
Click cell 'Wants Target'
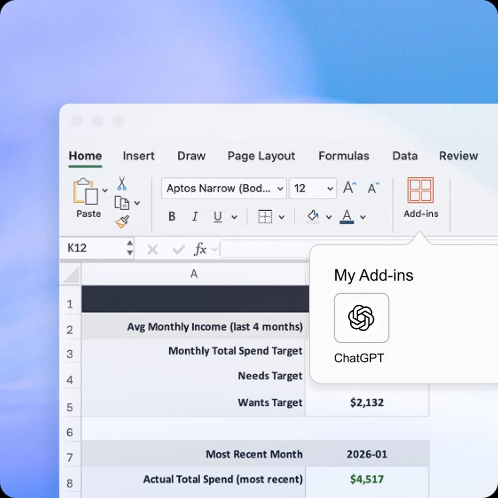(x=194, y=402)
